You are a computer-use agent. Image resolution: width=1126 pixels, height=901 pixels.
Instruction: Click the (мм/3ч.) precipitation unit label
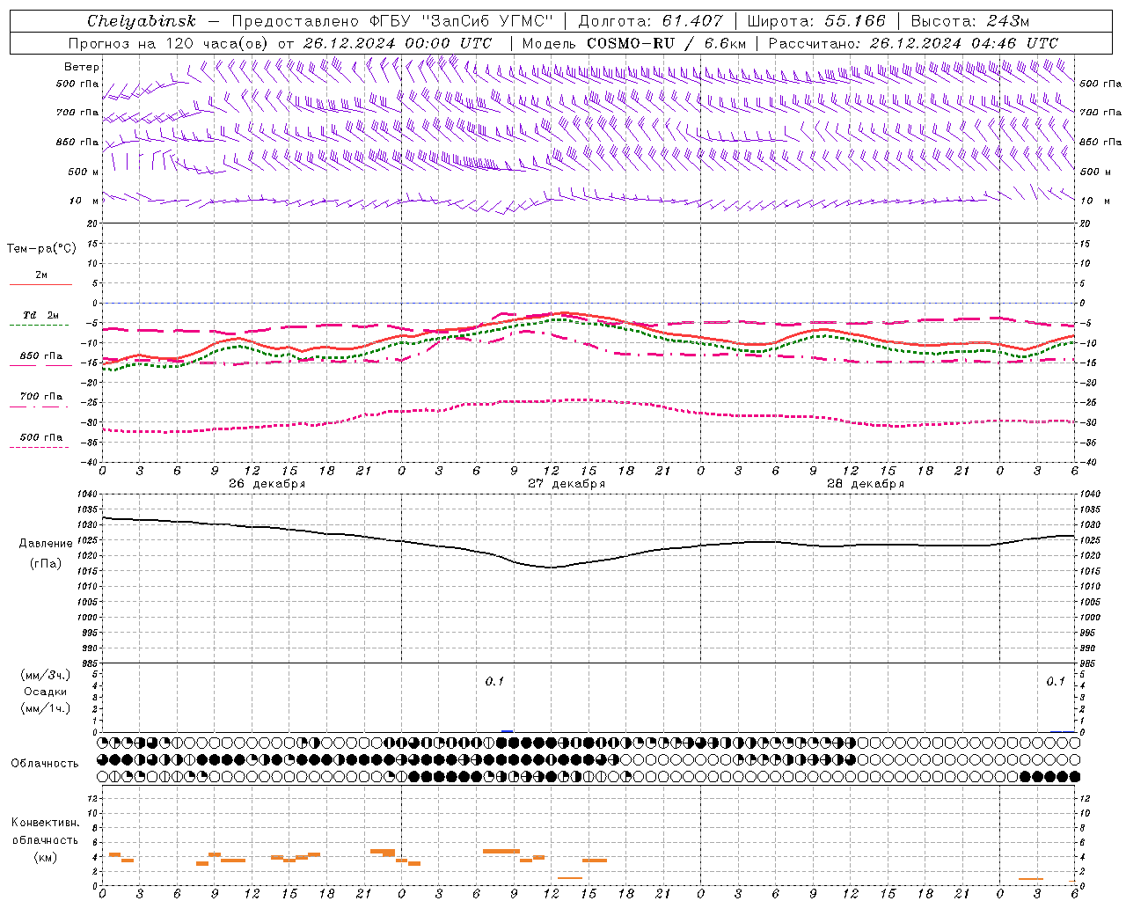(x=46, y=674)
